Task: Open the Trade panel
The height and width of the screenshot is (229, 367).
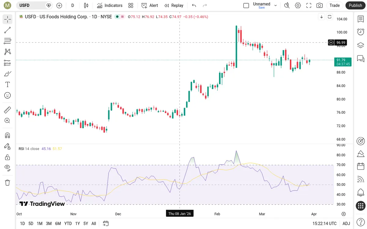Action: pyautogui.click(x=335, y=5)
